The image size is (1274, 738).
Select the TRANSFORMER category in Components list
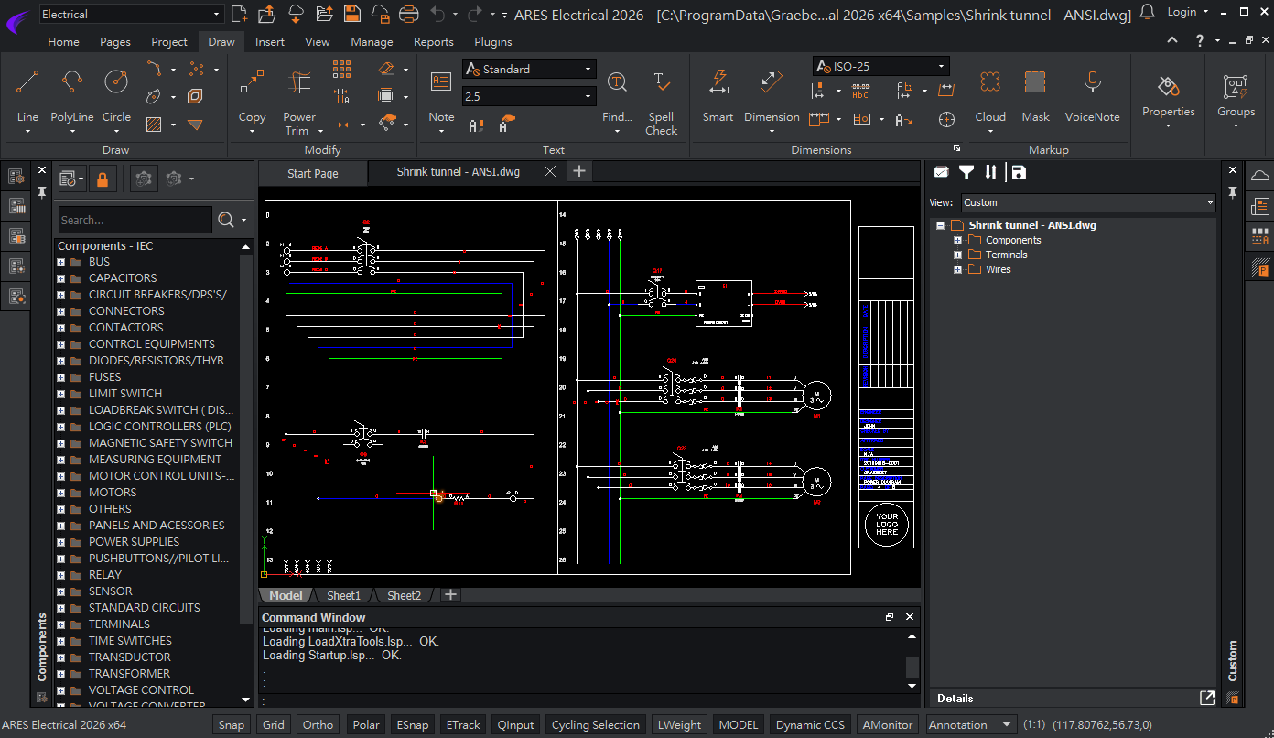(129, 673)
